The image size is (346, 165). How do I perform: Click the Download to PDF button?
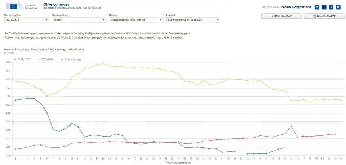[x=324, y=16]
